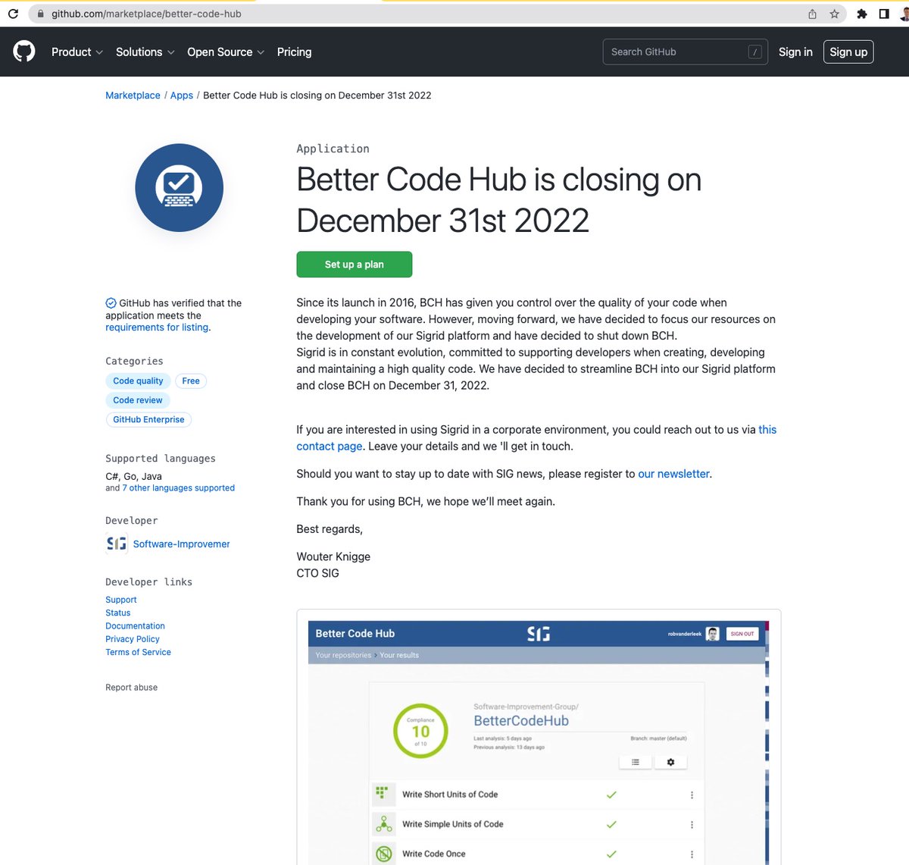Click Sign in
This screenshot has height=865, width=909.
[795, 52]
